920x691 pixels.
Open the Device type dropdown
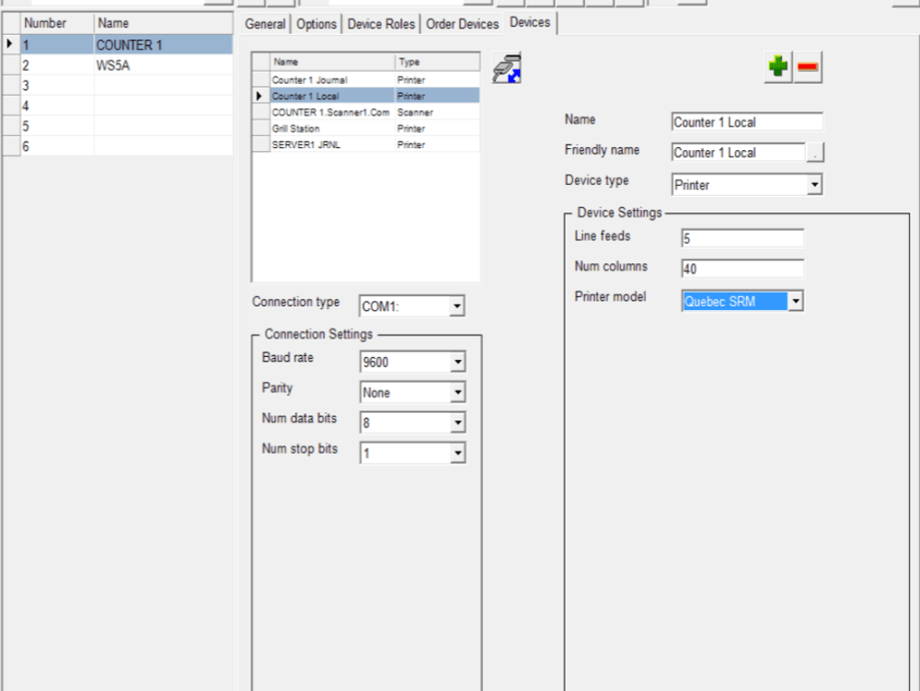pyautogui.click(x=813, y=184)
